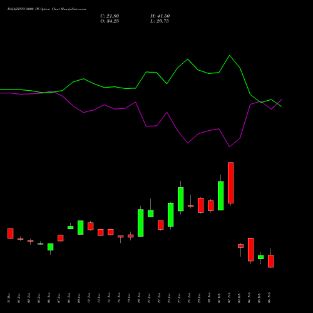
Task: Select the green candle for 27 Jan
Action: (x=181, y=199)
